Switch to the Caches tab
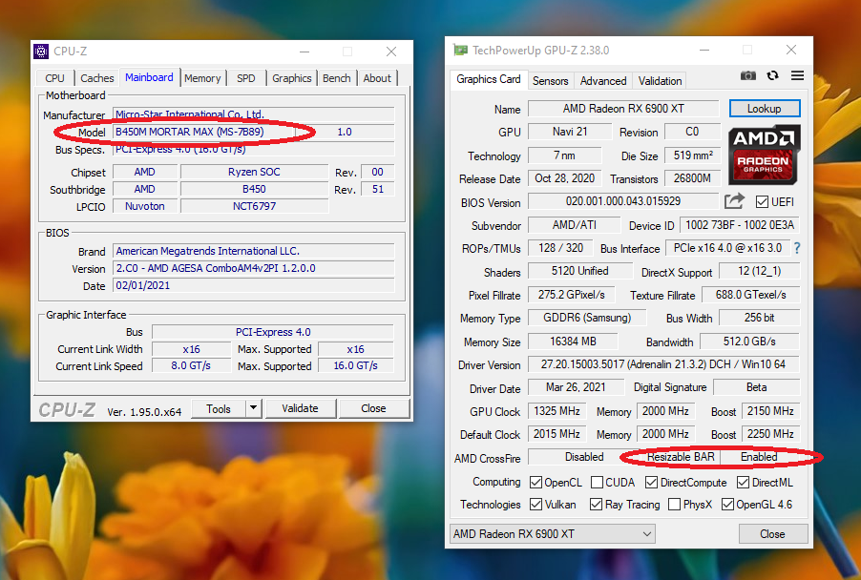The height and width of the screenshot is (580, 861). tap(97, 78)
